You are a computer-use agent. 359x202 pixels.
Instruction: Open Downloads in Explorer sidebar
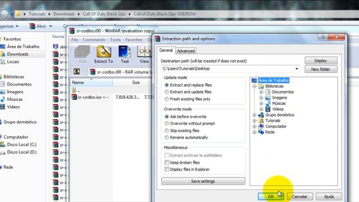coord(17,54)
